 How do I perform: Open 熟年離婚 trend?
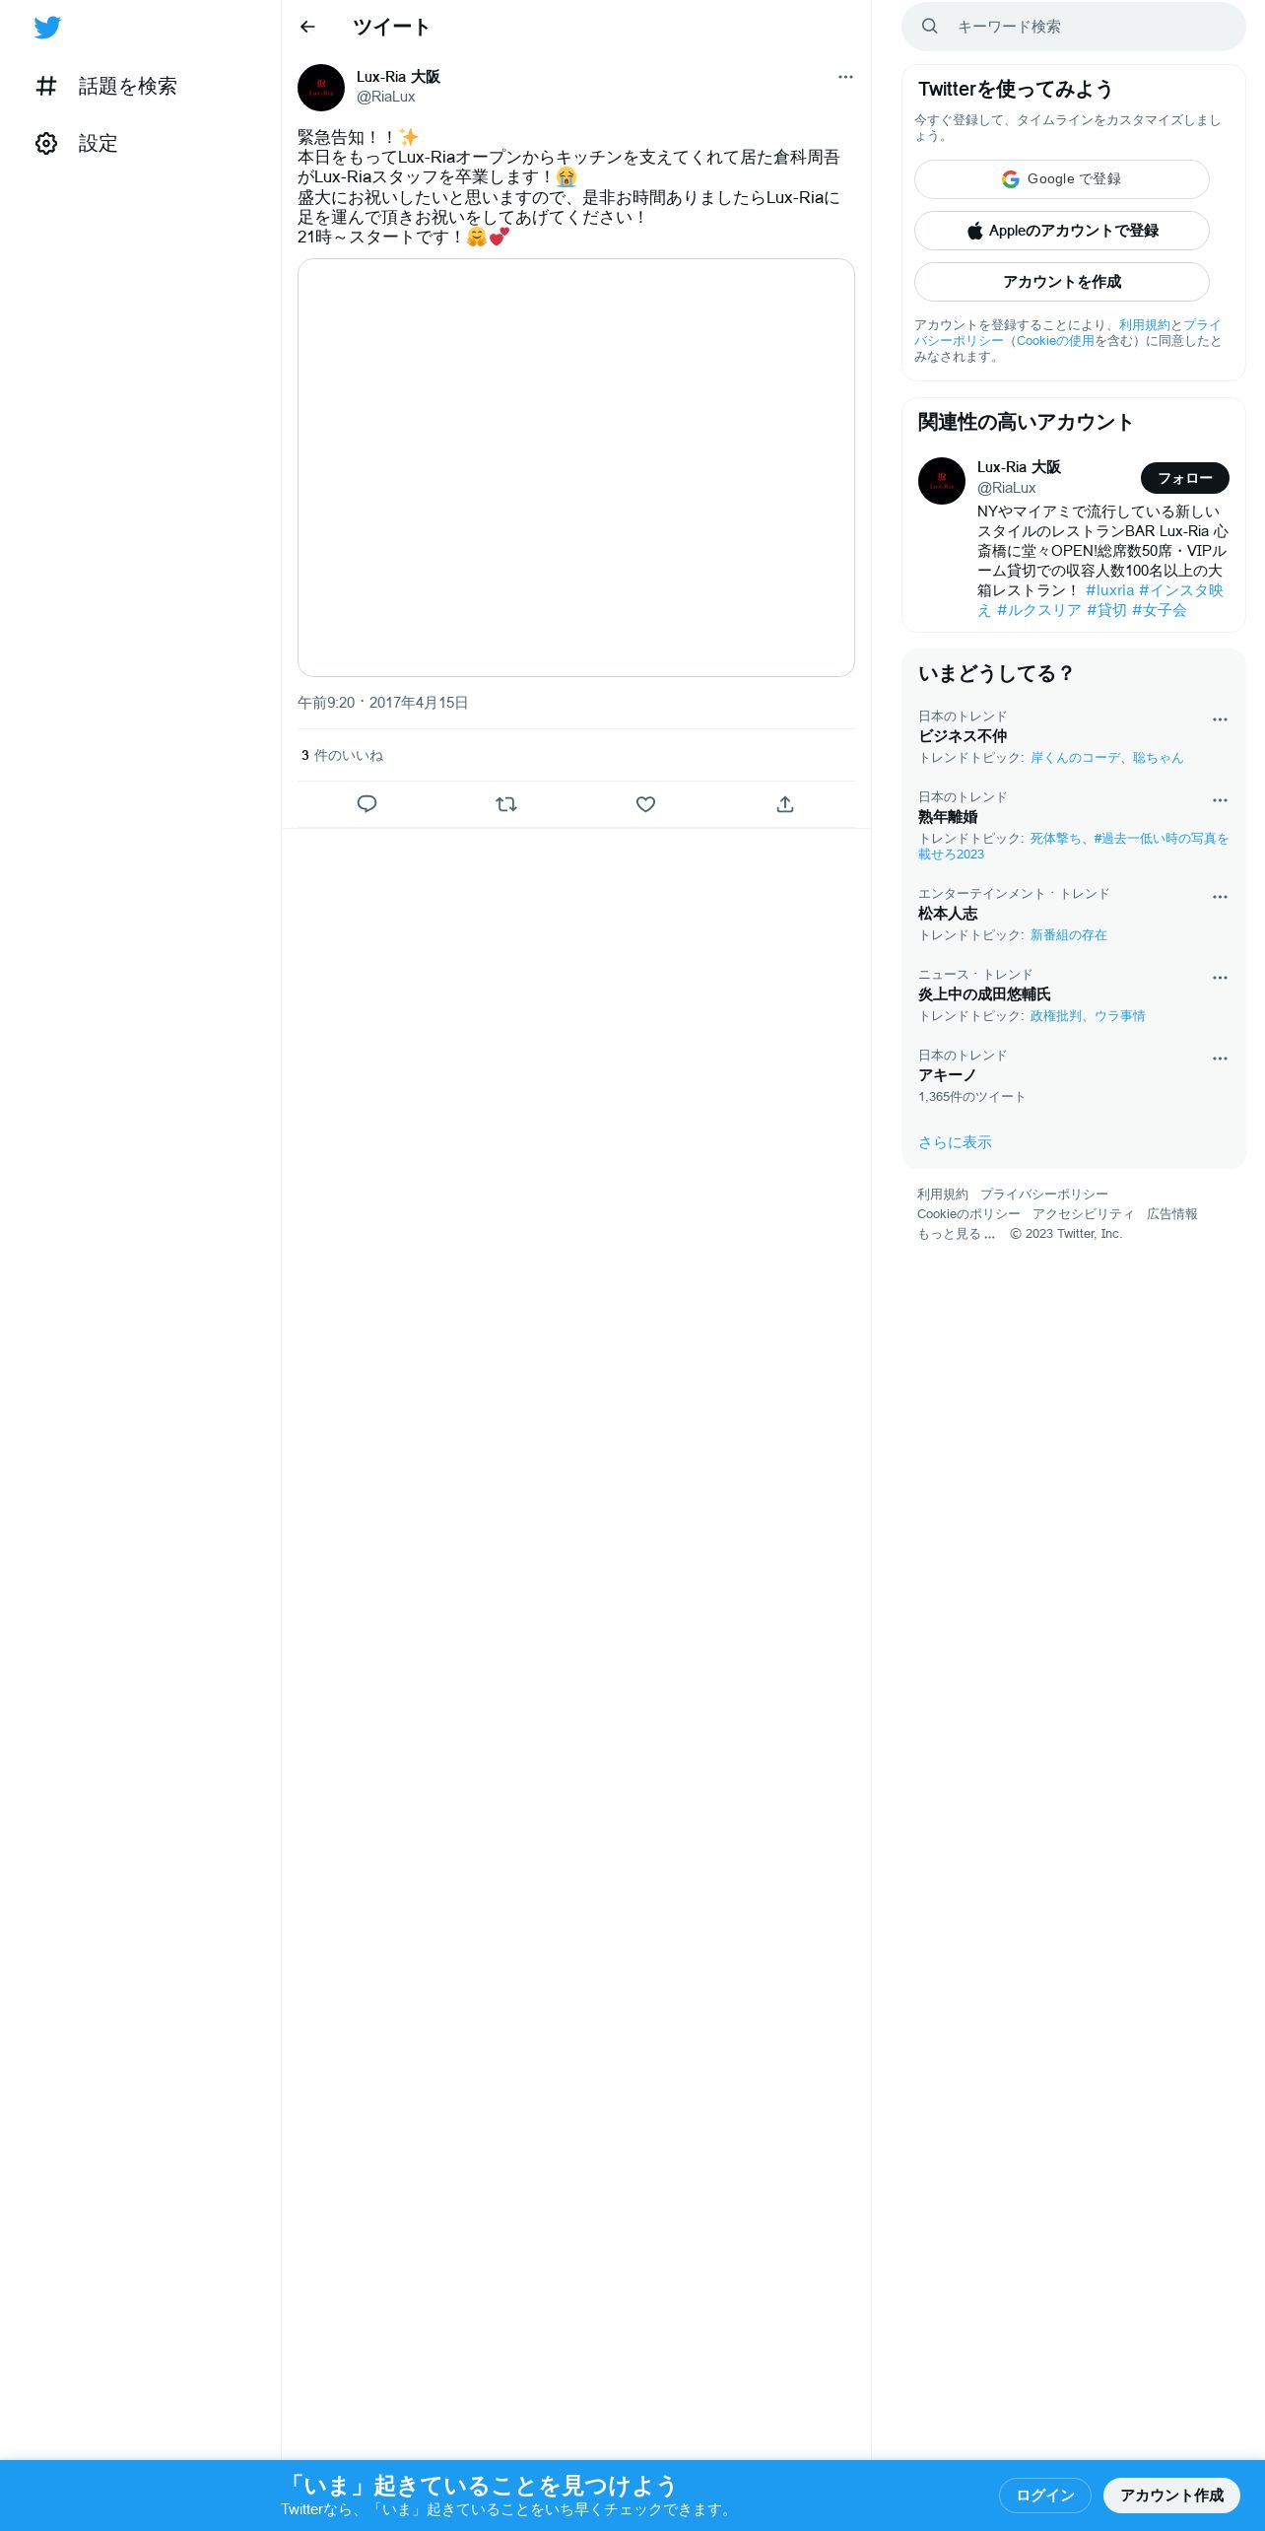[948, 817]
